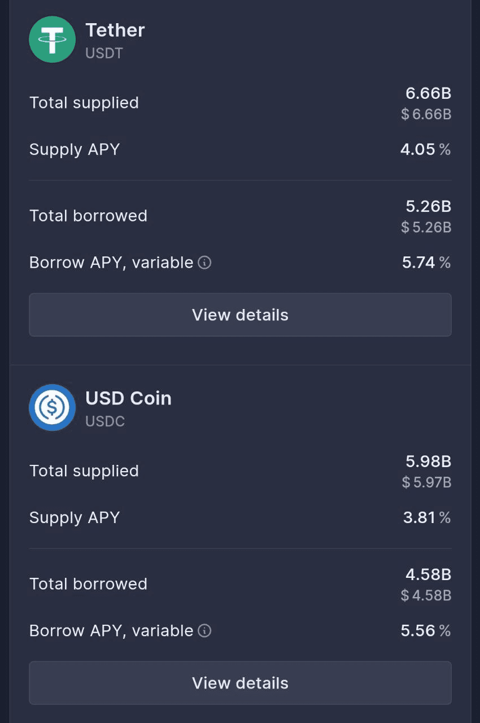Select USD Coin borrow APY 5.56%
Image resolution: width=480 pixels, height=723 pixels.
point(425,631)
